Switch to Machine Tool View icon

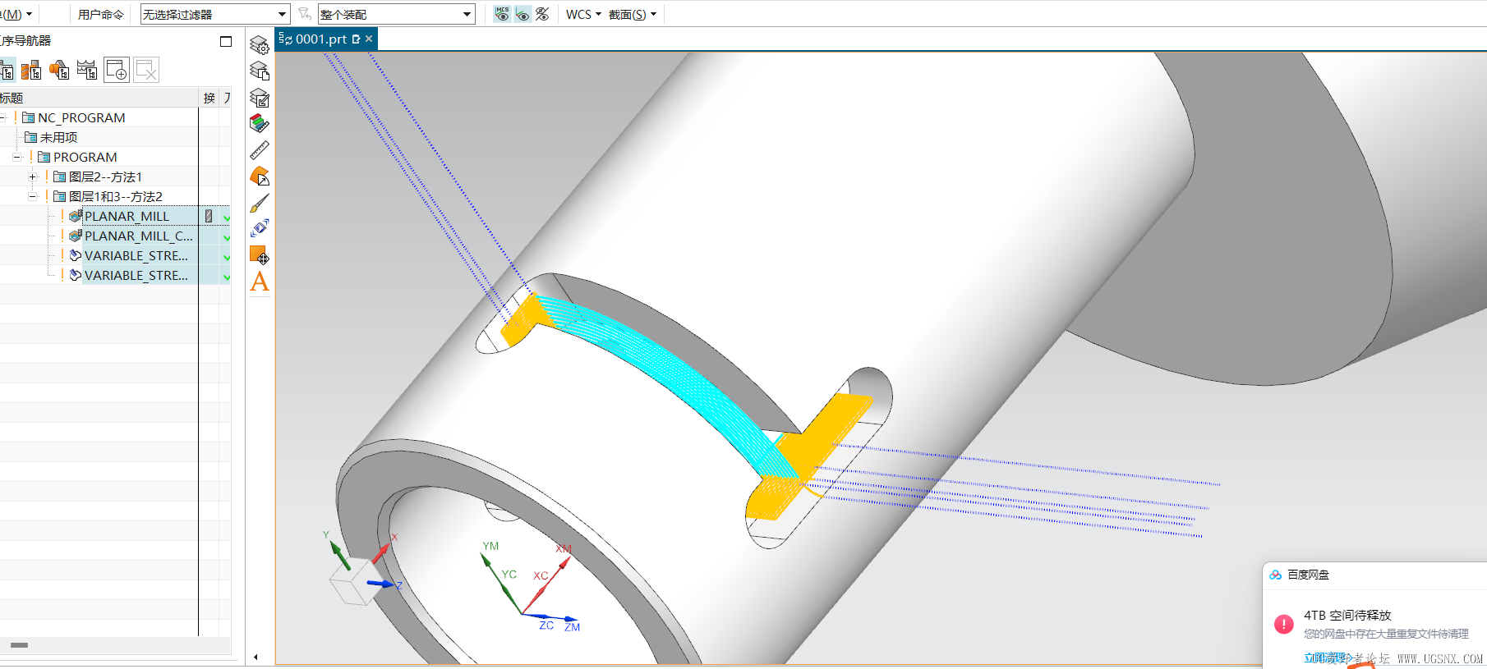pyautogui.click(x=31, y=71)
